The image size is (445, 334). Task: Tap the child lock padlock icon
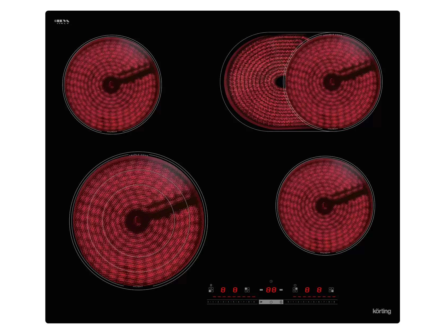coord(281,302)
